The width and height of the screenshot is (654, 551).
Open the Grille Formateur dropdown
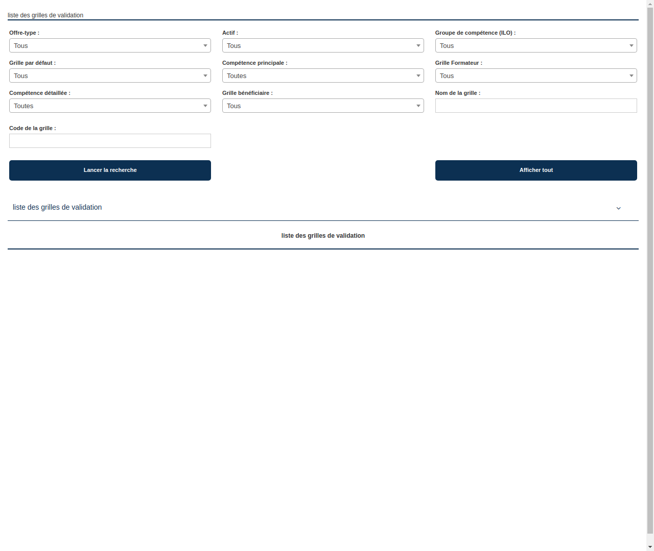[536, 76]
